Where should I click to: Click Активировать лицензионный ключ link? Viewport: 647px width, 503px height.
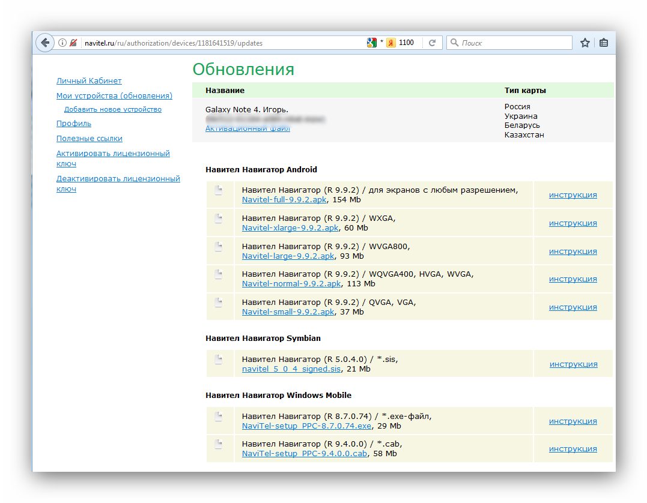(x=113, y=158)
